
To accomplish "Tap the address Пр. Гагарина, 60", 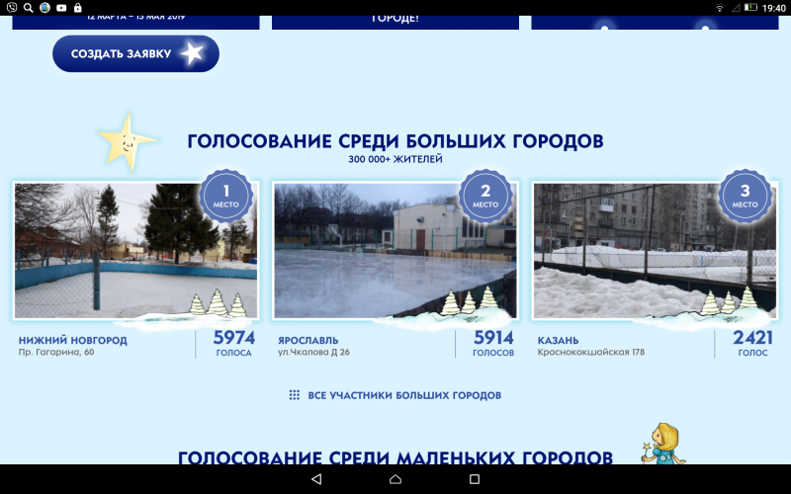I will tap(56, 352).
